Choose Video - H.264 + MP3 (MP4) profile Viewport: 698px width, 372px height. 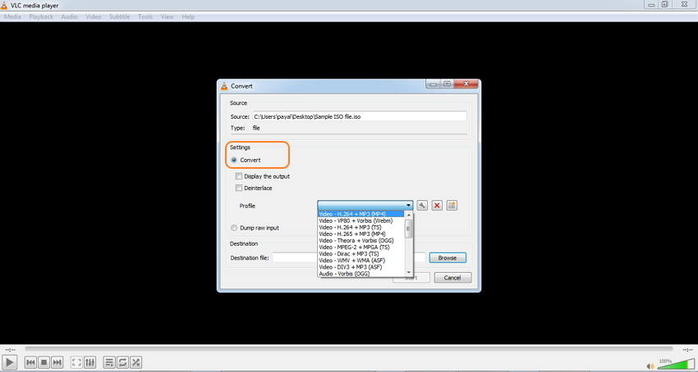pos(361,214)
